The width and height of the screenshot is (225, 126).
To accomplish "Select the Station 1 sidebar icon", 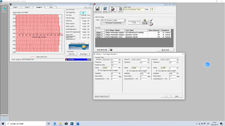I will (4, 10).
